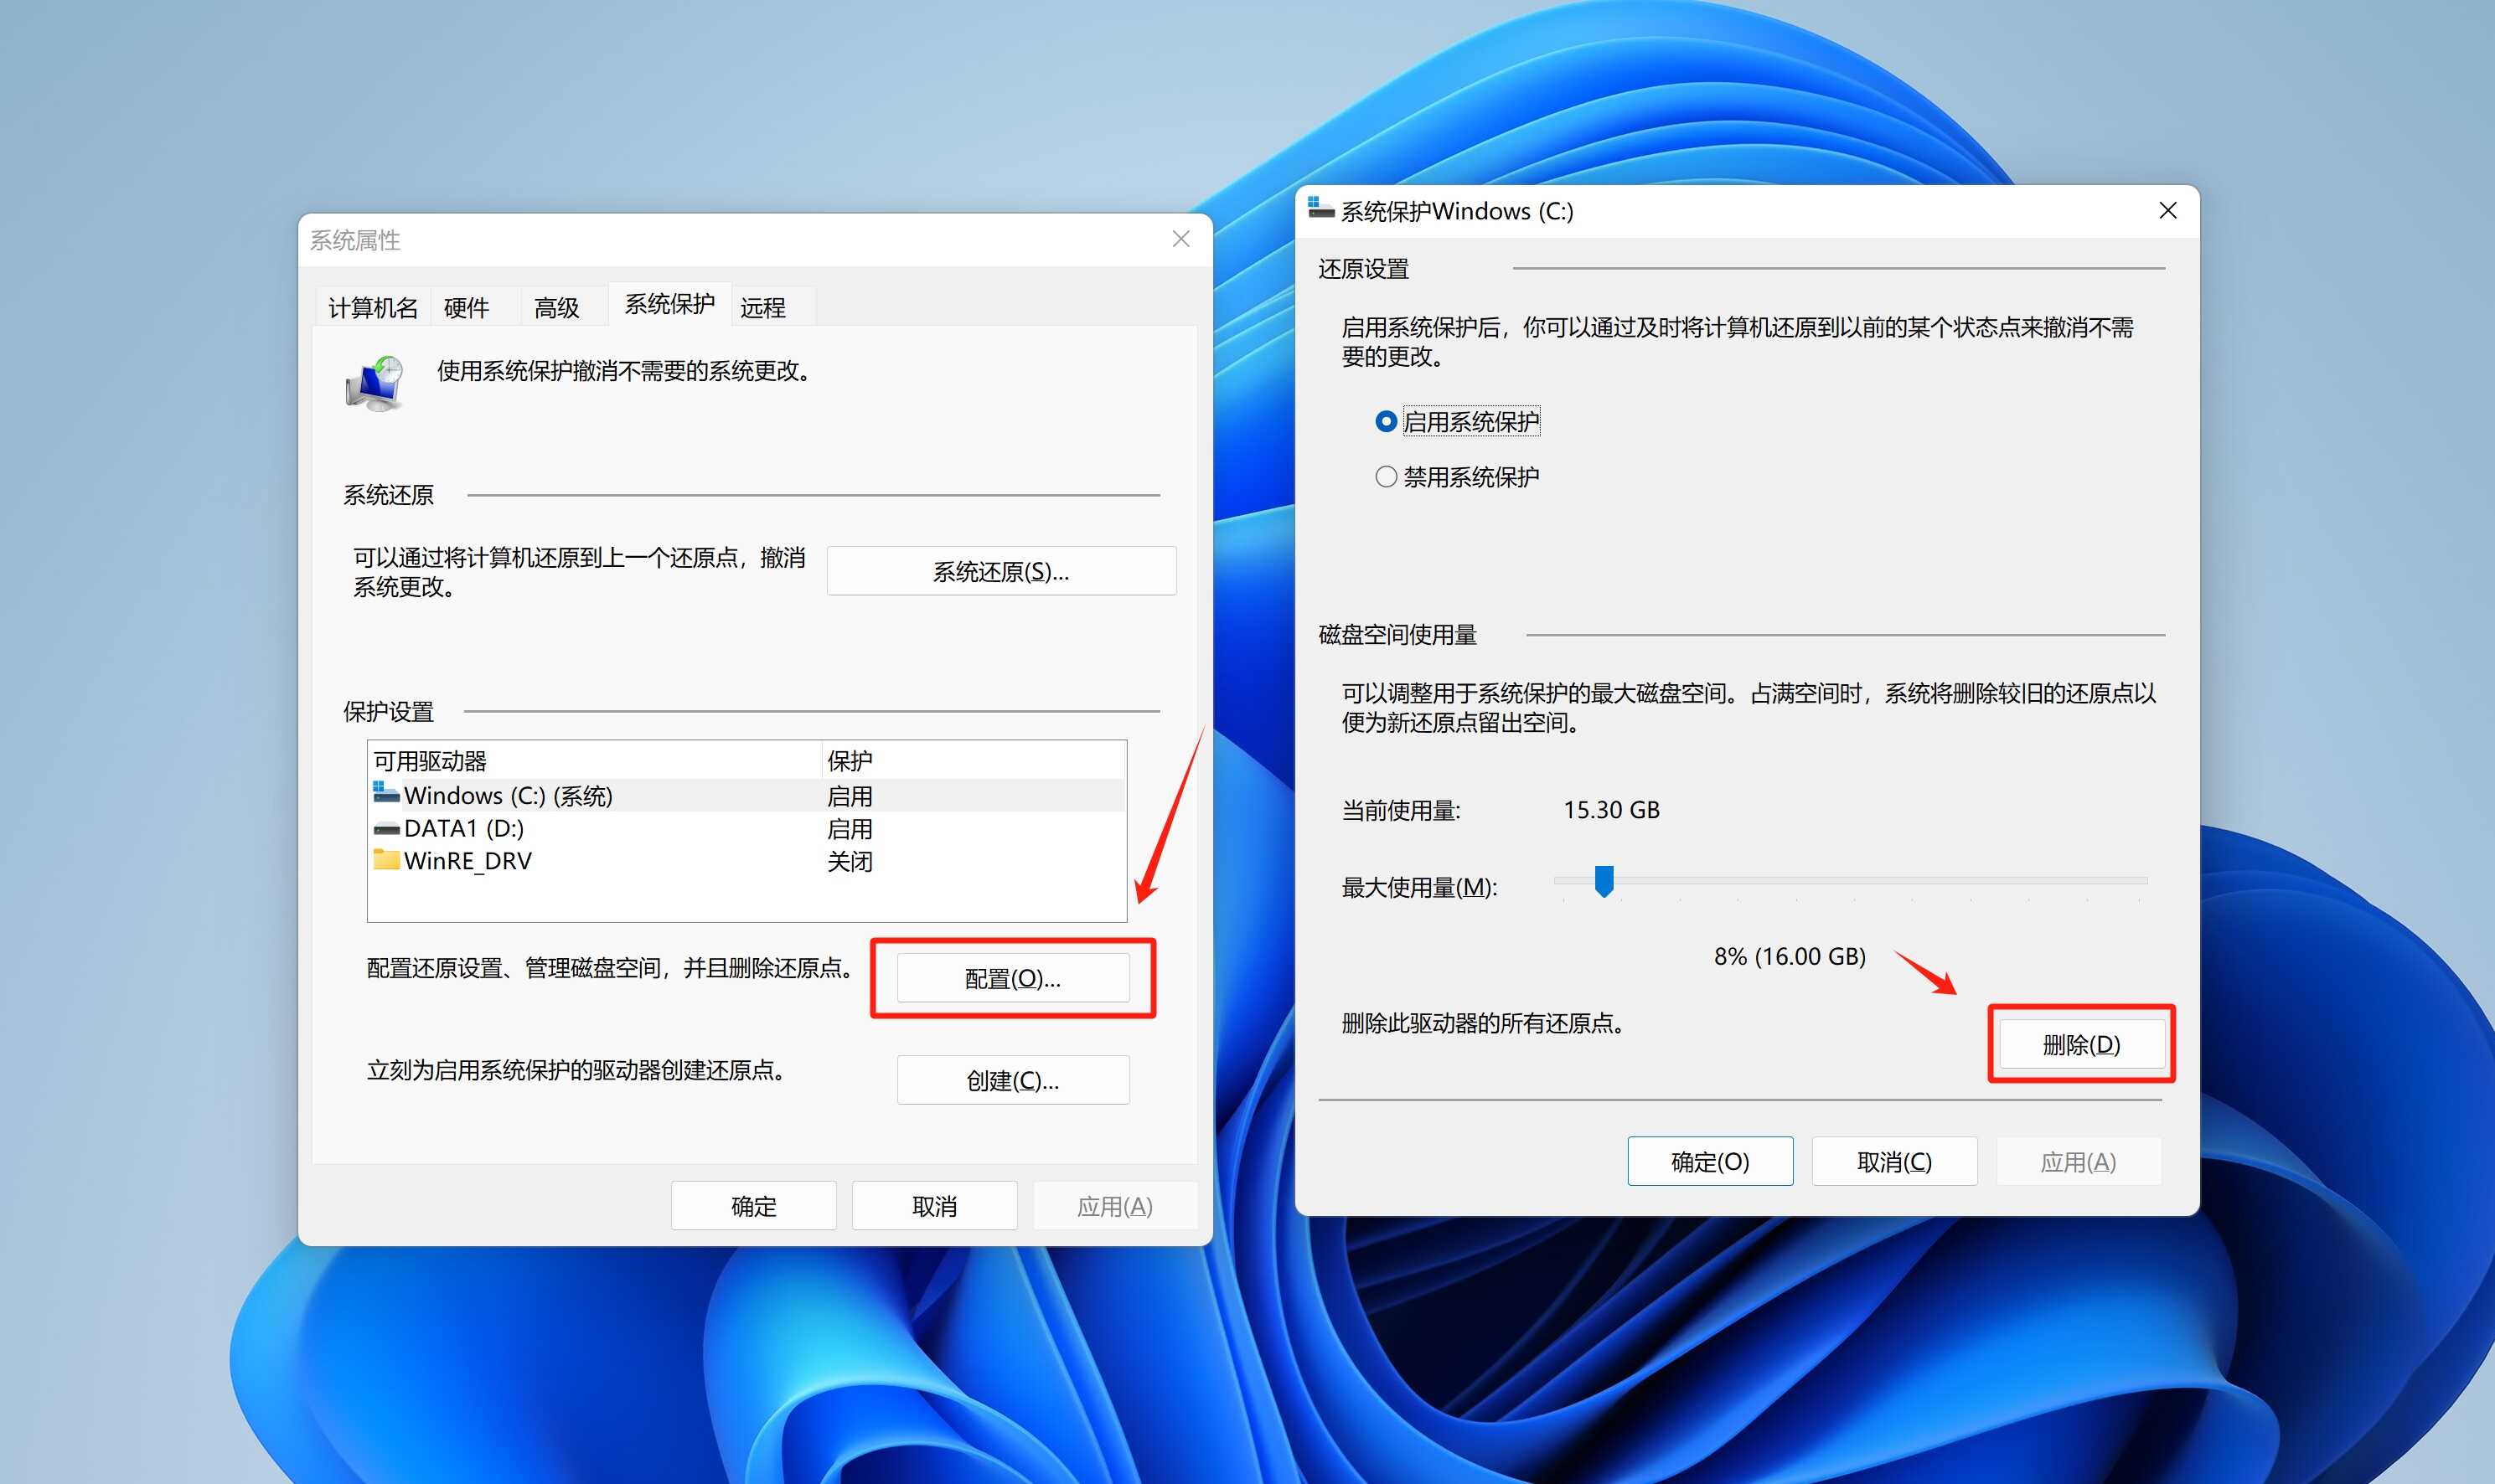The height and width of the screenshot is (1484, 2495).
Task: Click the 当前使用量: label
Action: click(x=1401, y=810)
